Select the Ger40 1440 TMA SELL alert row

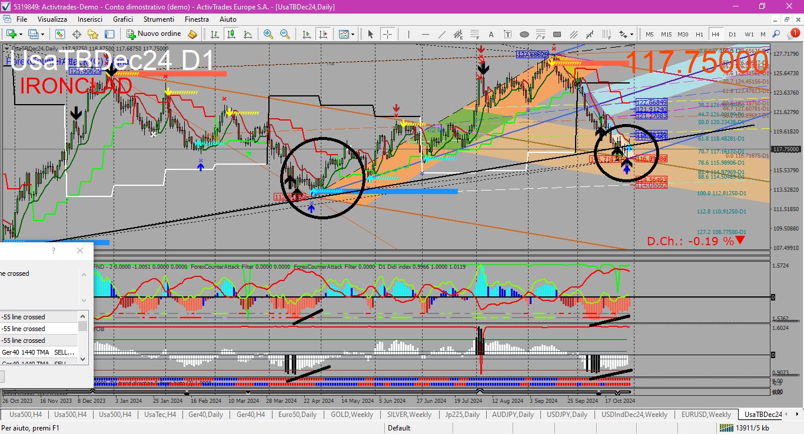[x=39, y=352]
